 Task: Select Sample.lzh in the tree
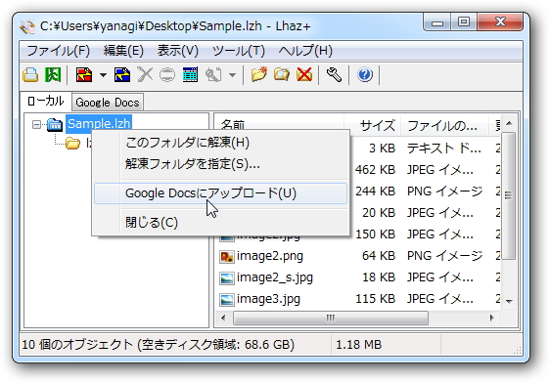(x=99, y=123)
